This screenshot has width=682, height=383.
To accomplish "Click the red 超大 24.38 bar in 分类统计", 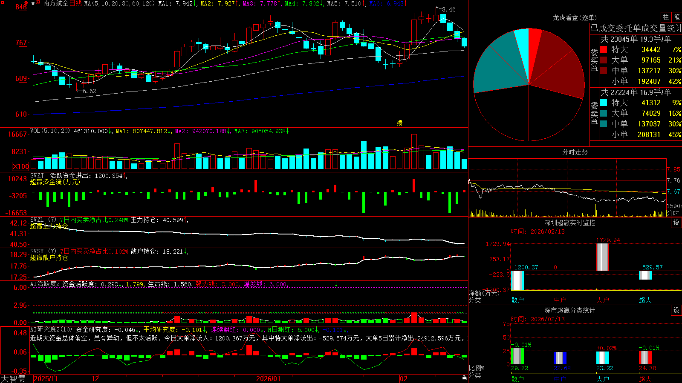I will pyautogui.click(x=645, y=357).
